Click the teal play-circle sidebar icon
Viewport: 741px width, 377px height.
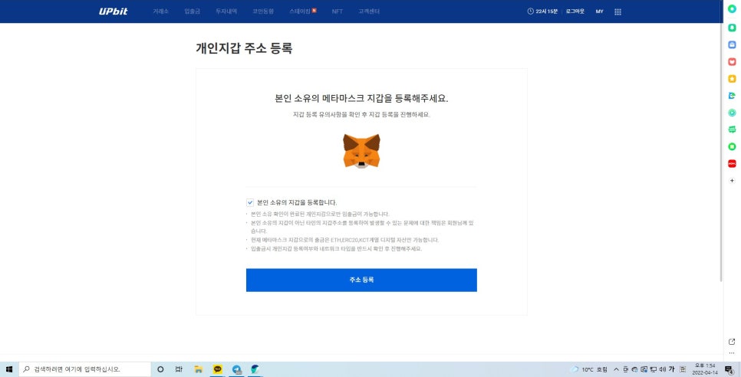[x=732, y=113]
